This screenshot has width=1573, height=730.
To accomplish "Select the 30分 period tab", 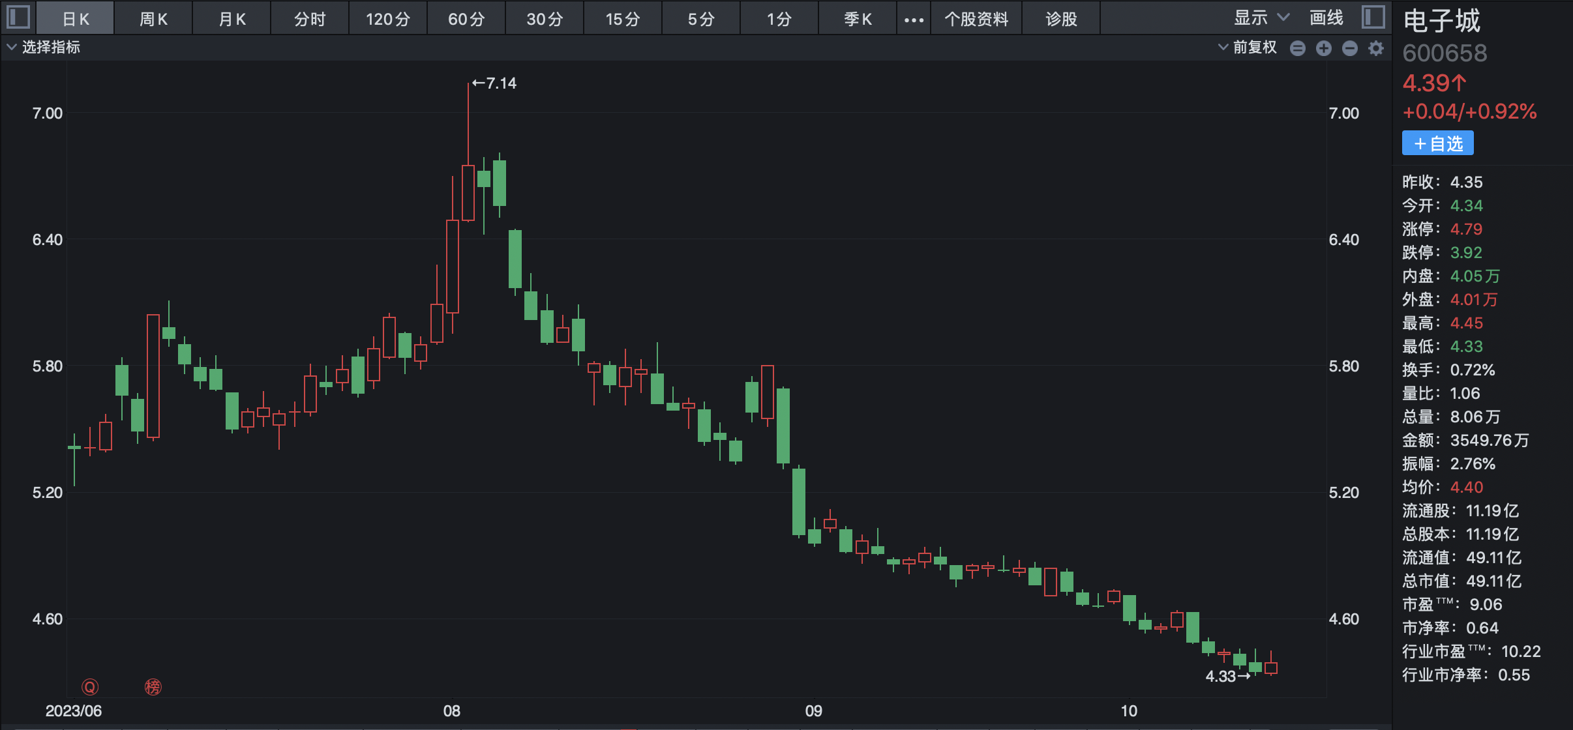I will (545, 20).
